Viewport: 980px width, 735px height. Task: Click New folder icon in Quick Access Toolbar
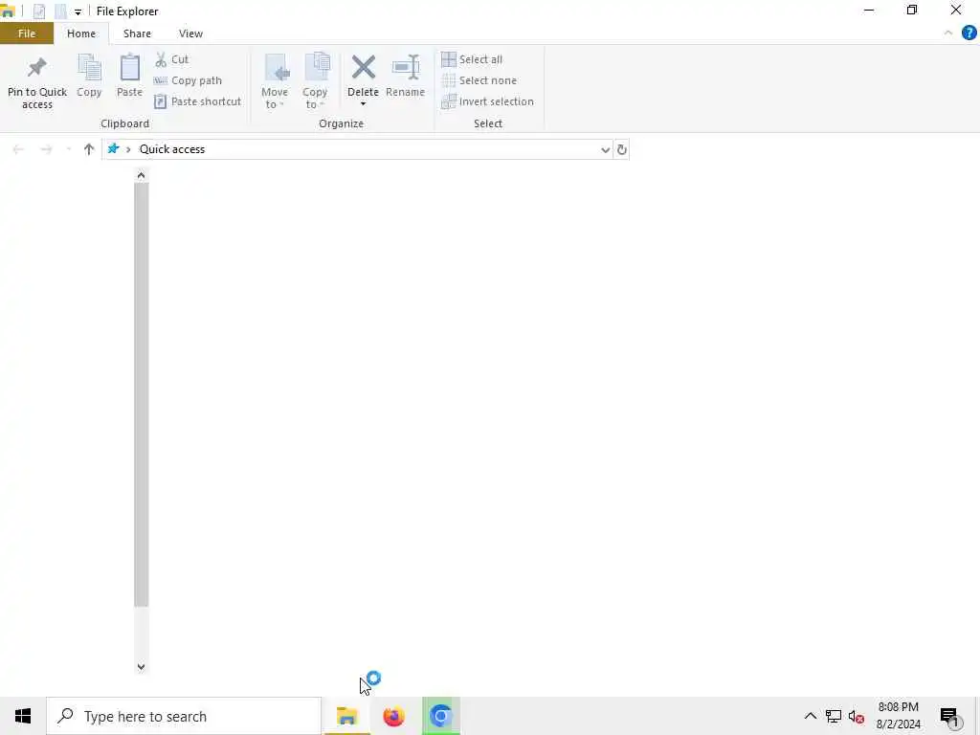tap(60, 11)
